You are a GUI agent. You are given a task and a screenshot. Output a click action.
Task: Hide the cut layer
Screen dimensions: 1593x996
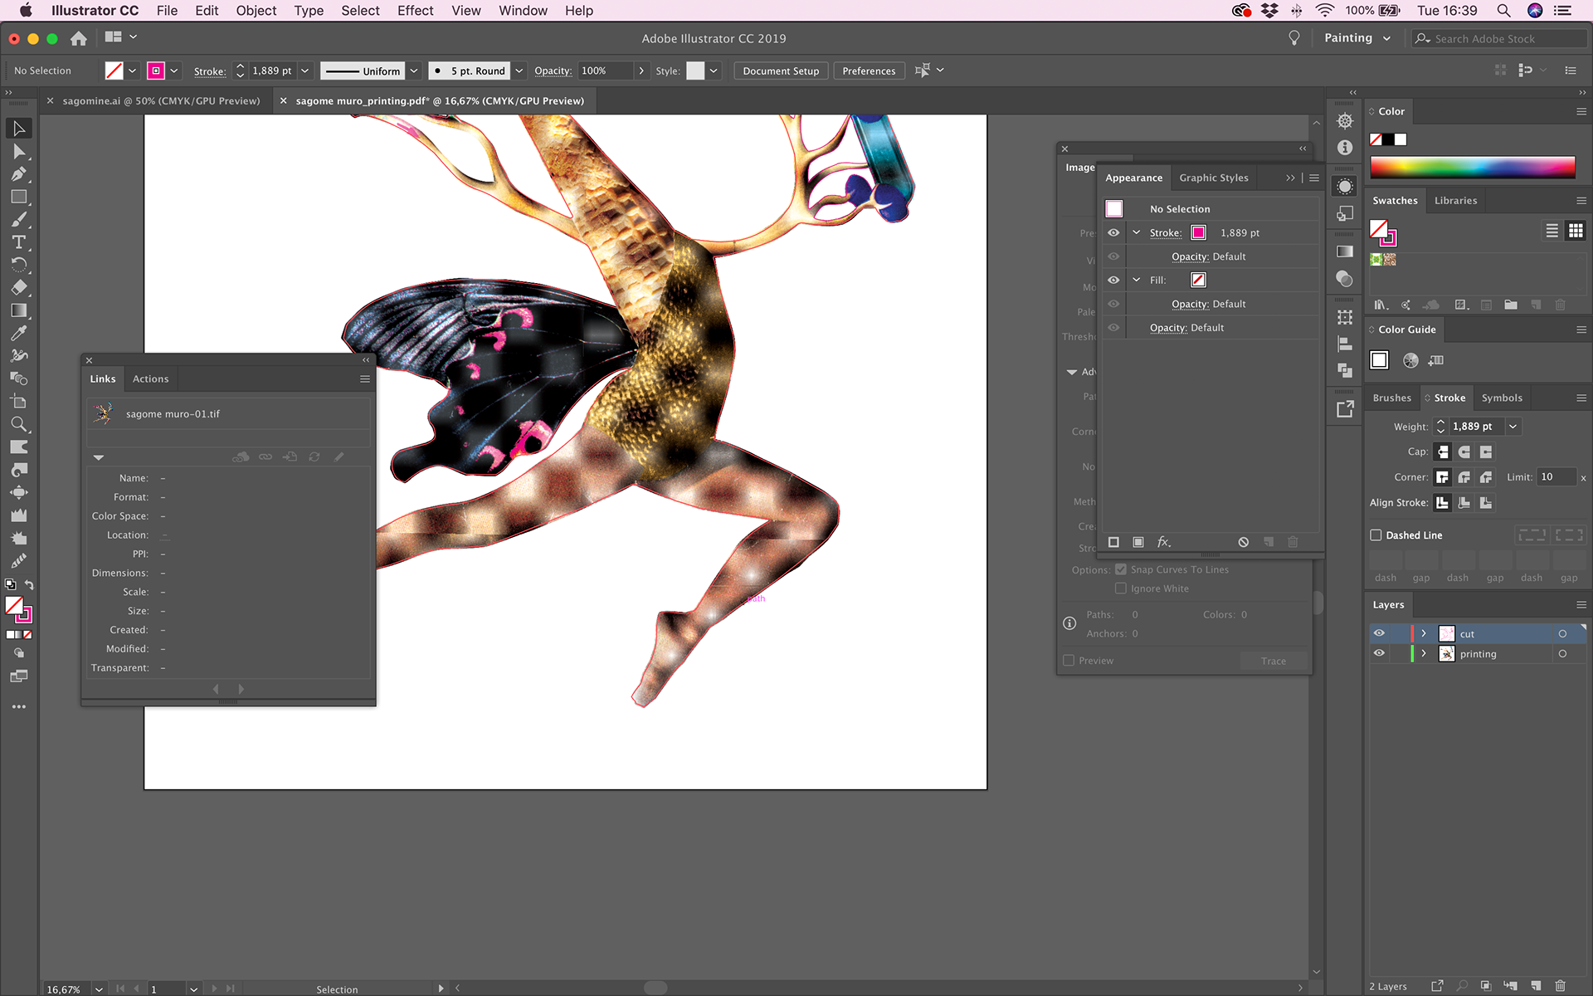tap(1379, 633)
